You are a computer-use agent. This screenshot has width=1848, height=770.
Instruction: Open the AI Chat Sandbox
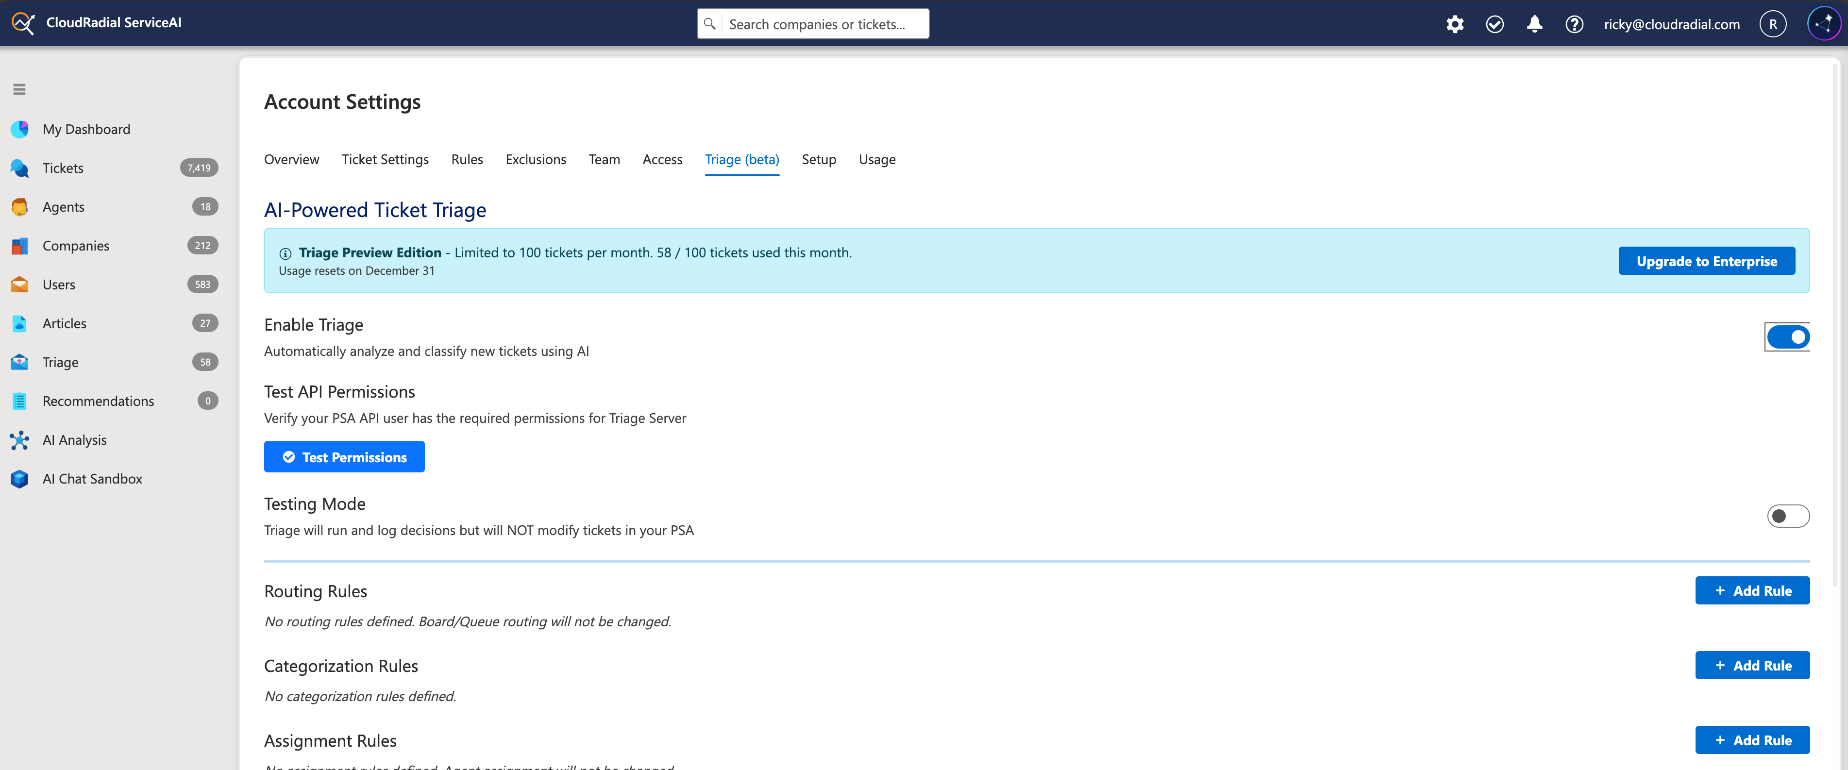pos(92,478)
